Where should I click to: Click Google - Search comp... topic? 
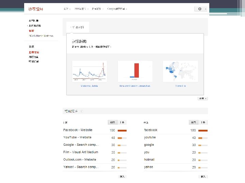81,145
